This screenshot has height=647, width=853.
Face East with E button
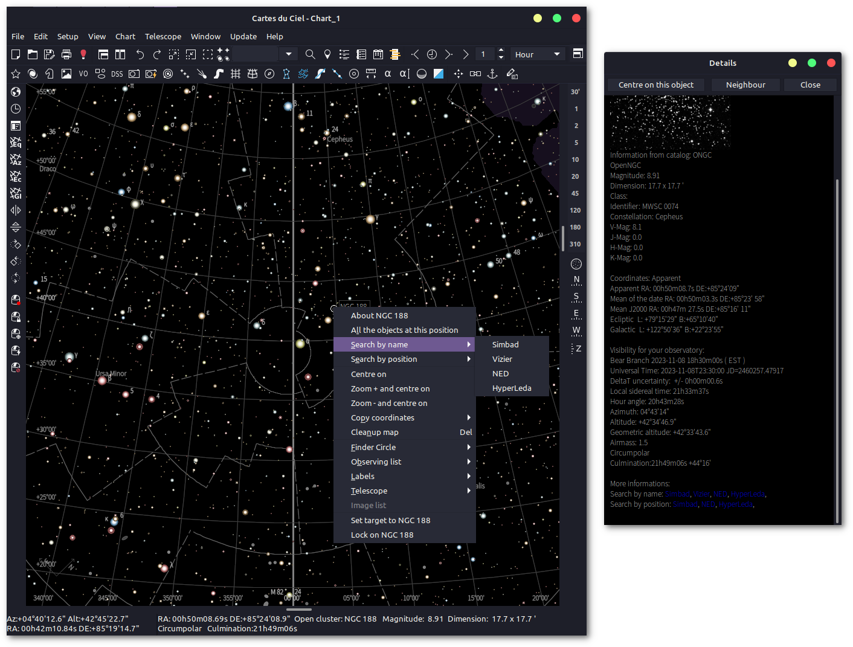[576, 314]
